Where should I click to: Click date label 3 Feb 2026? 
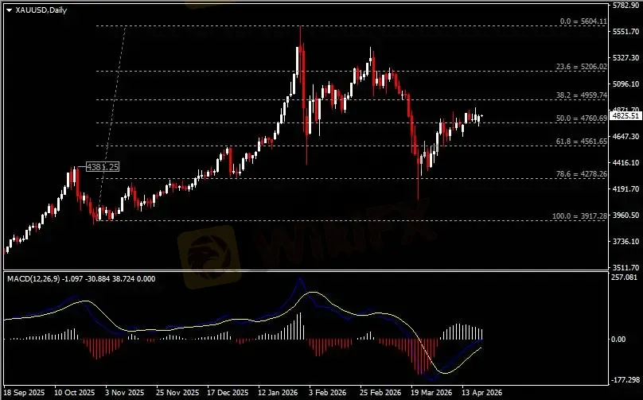(329, 392)
